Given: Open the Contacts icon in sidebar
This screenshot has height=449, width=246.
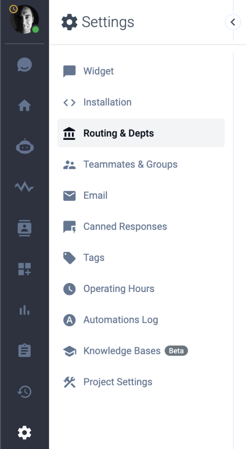Looking at the screenshot, I should tap(25, 228).
